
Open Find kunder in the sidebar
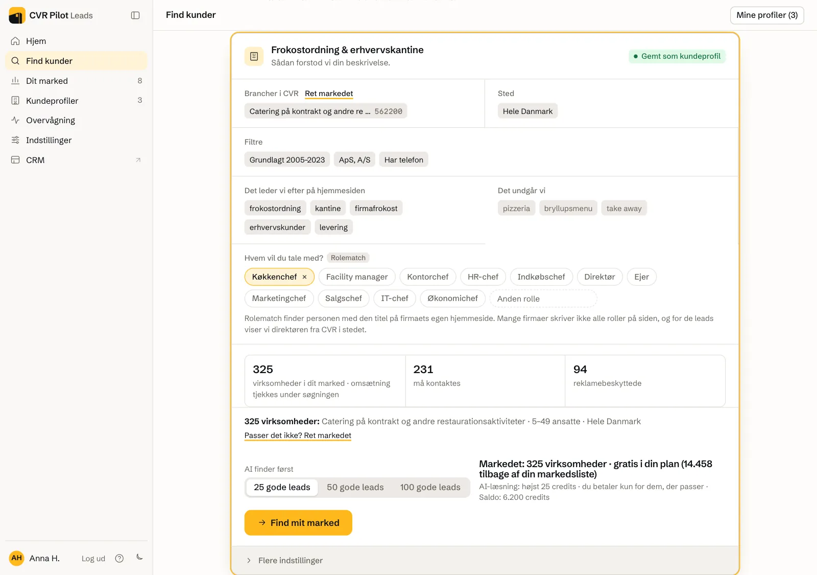point(77,61)
